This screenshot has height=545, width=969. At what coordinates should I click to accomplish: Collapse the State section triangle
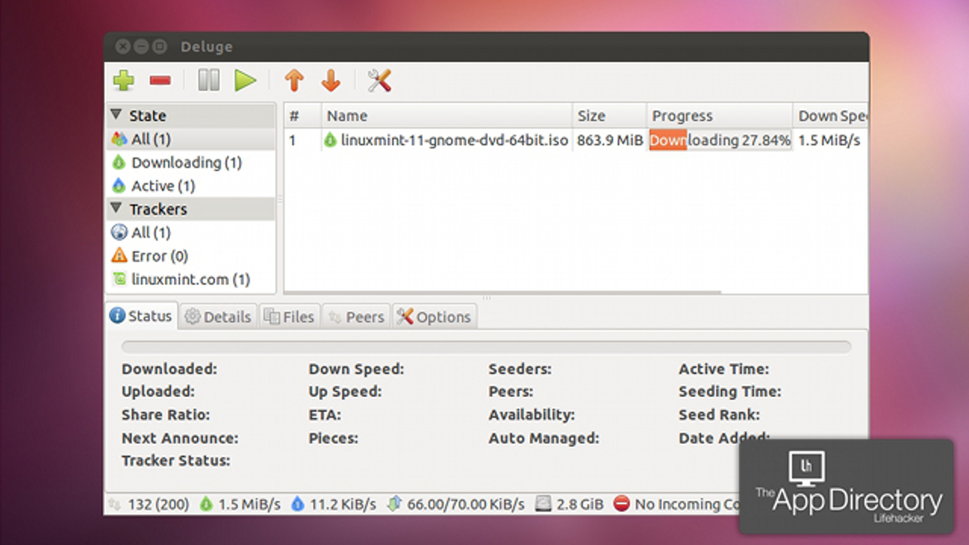pos(116,114)
